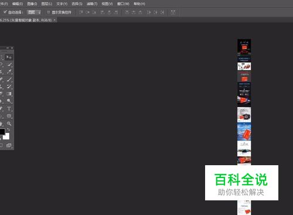Click the black foreground color swatch
The image size is (293, 215).
[2, 132]
